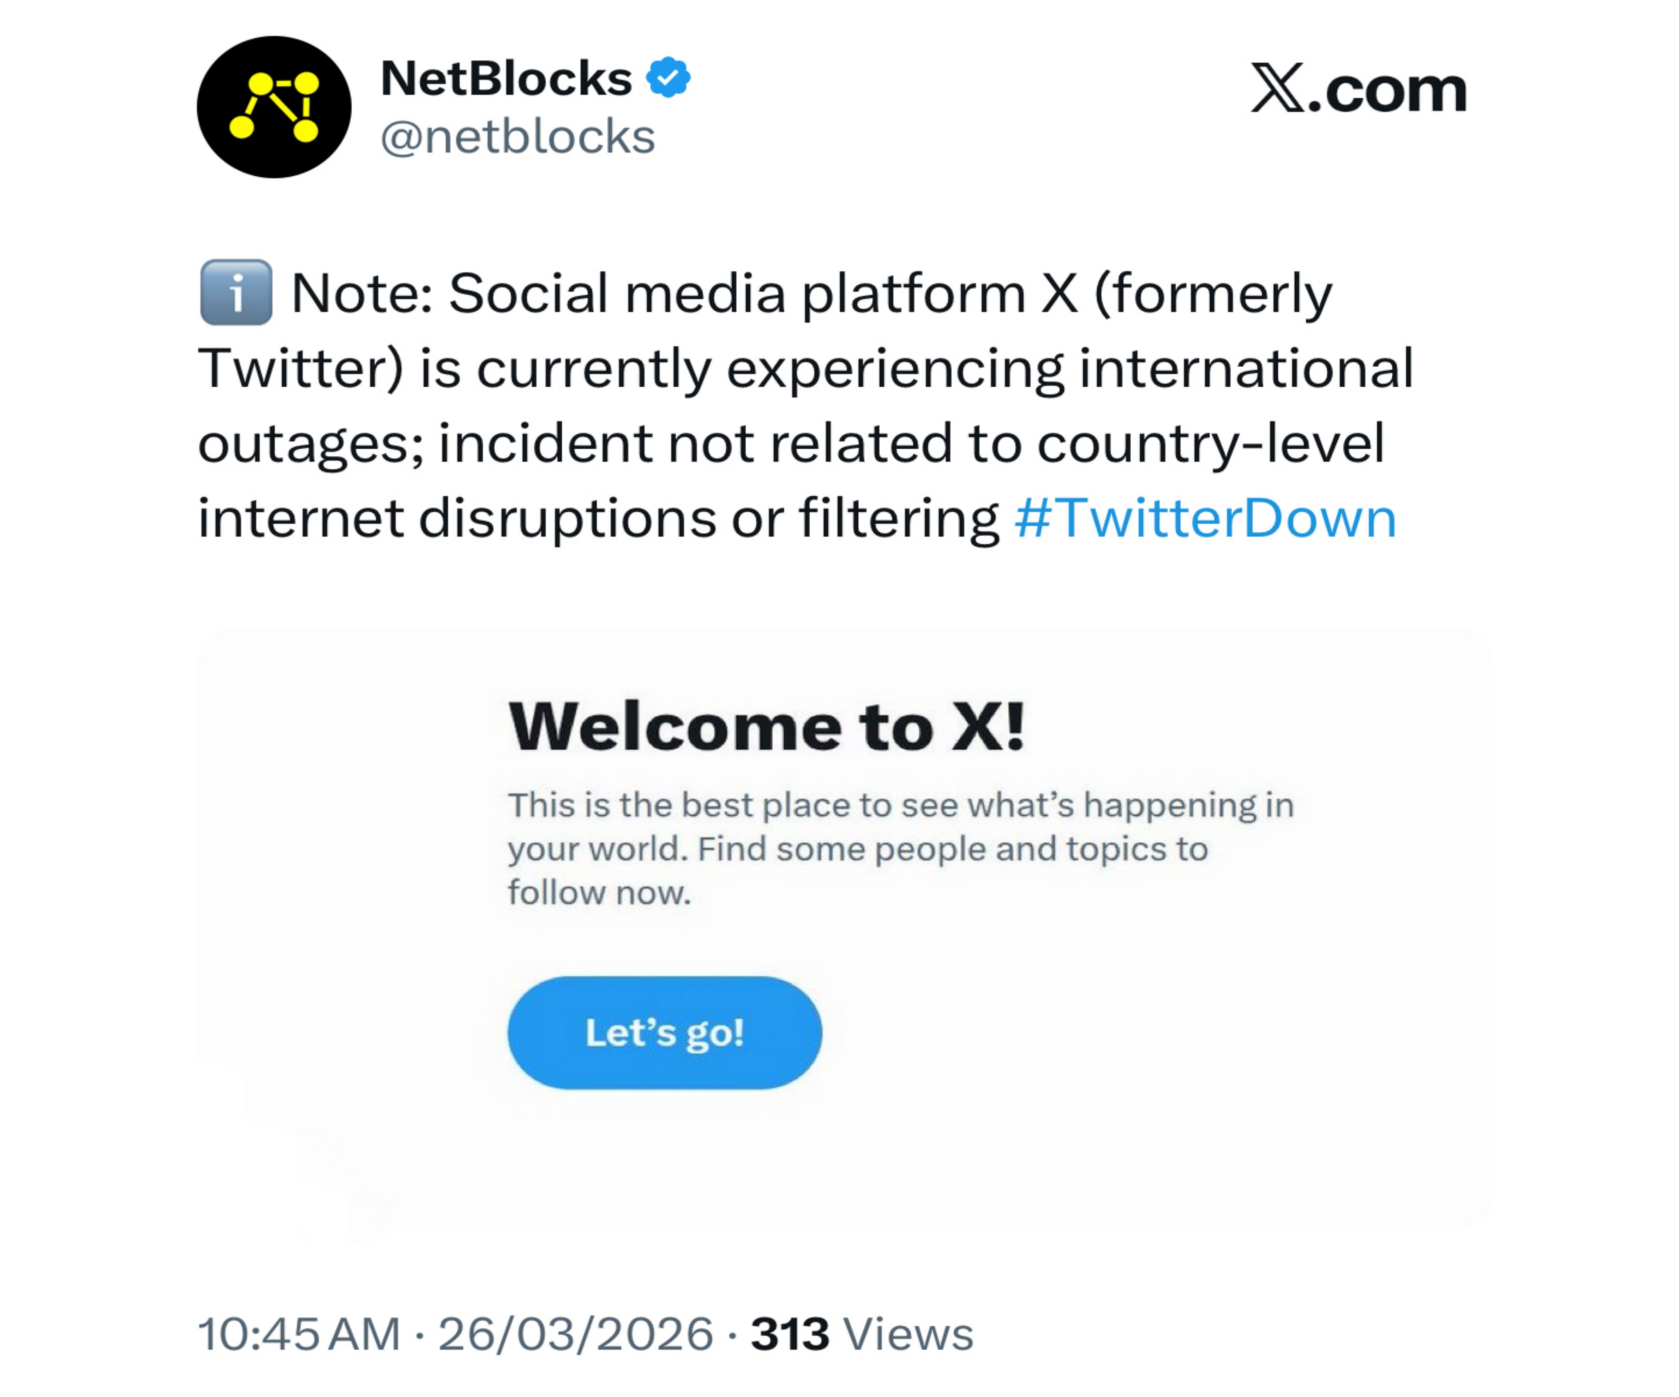
Task: Click the "Views" label
Action: pyautogui.click(x=908, y=1334)
